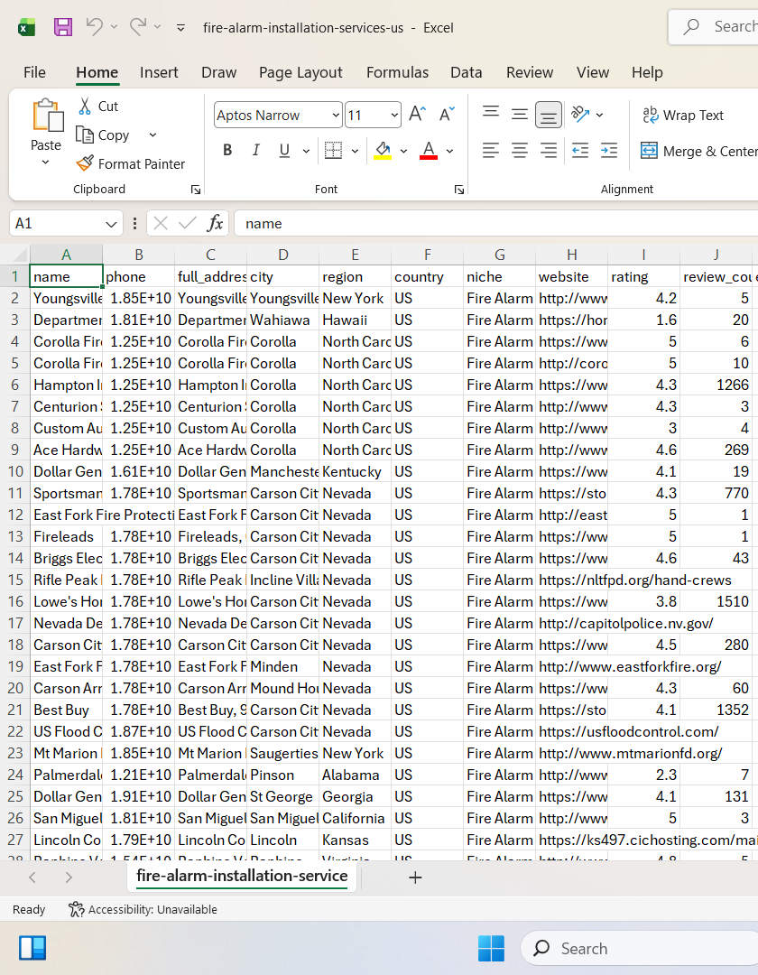Click the text Orientation icon
Screen dimensions: 758x975
tap(580, 114)
